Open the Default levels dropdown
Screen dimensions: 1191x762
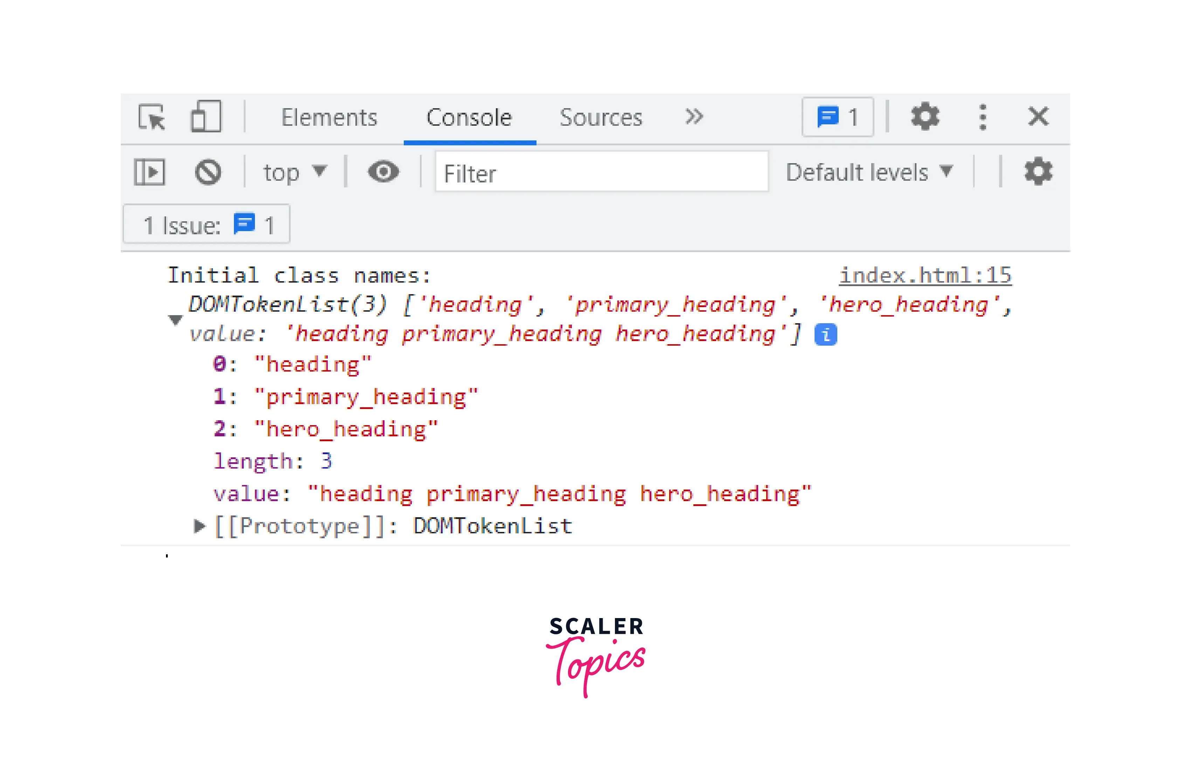pos(869,172)
